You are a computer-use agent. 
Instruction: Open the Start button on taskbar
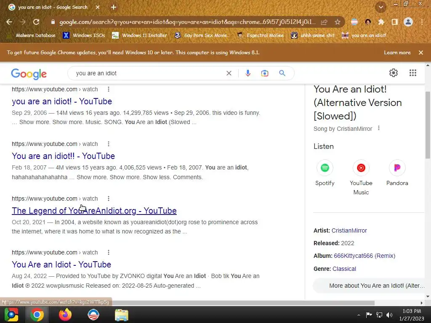11,315
